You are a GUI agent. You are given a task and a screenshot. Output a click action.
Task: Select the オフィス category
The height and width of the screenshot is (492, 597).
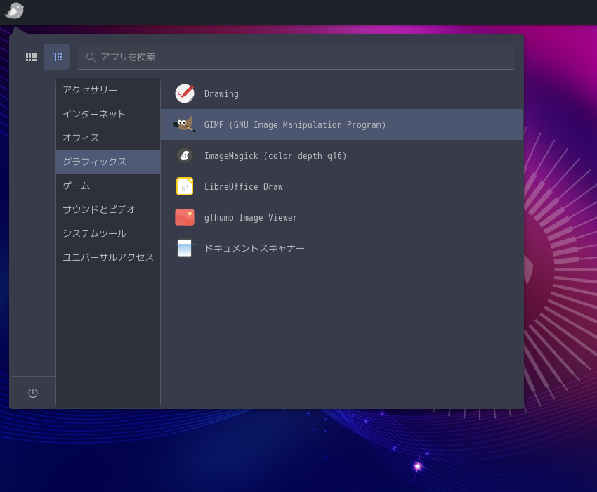108,138
